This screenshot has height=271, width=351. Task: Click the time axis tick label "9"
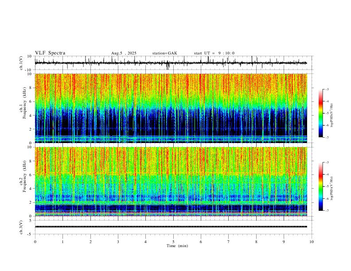coord(284,242)
